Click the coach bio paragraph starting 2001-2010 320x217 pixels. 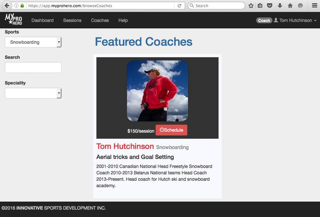[154, 176]
